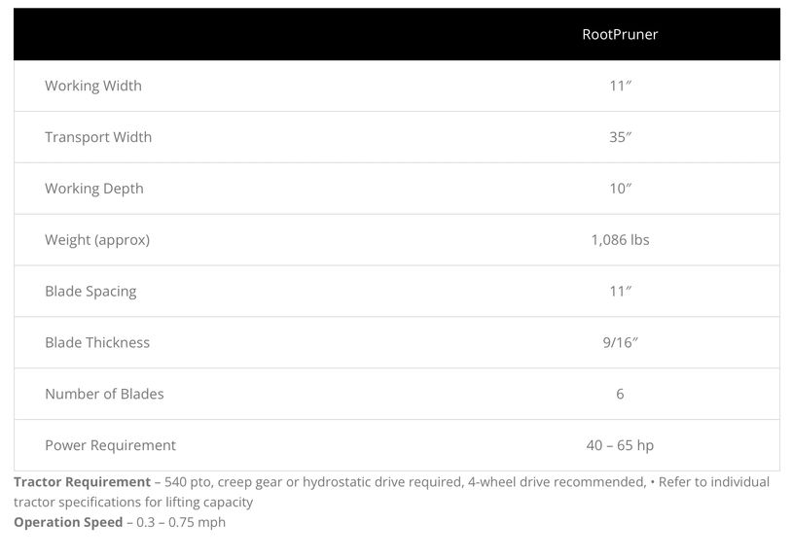792x558 pixels.
Task: Click the Blade Spacing value of 11 inches
Action: click(x=620, y=292)
